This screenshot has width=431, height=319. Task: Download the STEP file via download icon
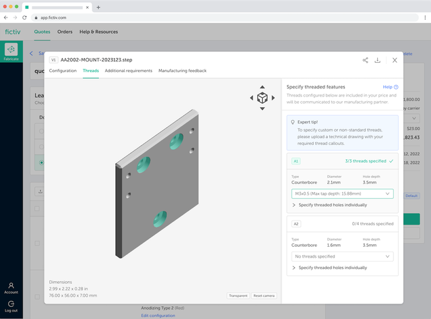[x=377, y=60]
